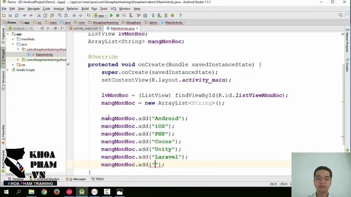
Task: Expand the res folder
Action: [13, 65]
